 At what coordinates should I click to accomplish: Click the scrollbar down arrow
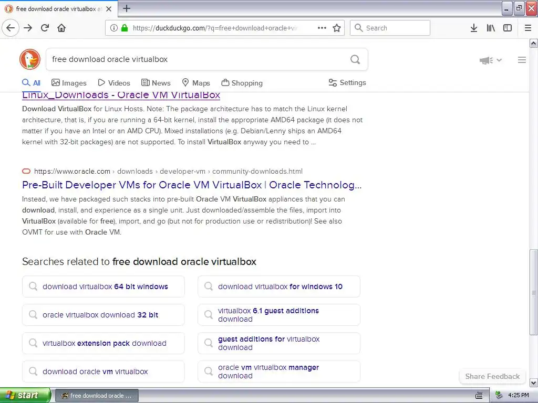[533, 383]
